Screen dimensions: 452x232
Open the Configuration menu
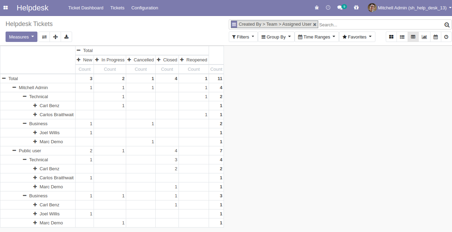tap(145, 8)
